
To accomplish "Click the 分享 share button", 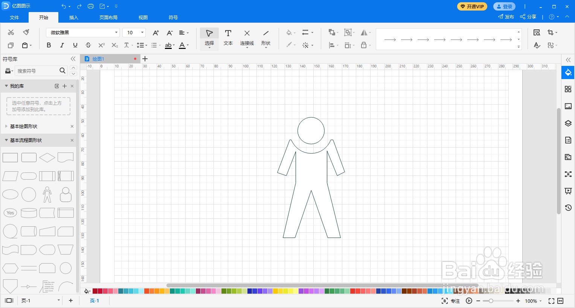I will pyautogui.click(x=528, y=17).
